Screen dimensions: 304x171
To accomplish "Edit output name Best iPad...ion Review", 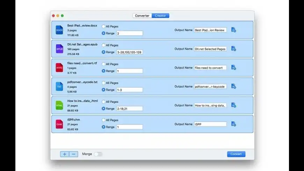I will coord(210,30).
